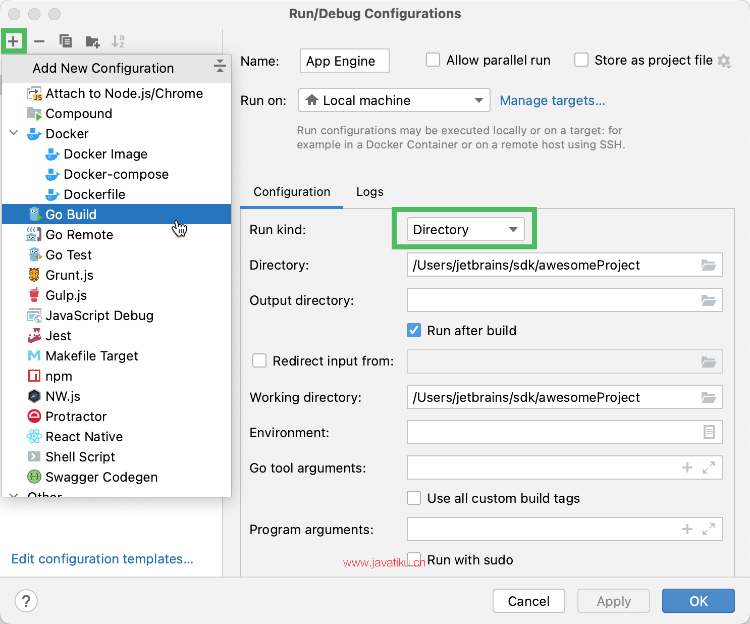Screen dimensions: 750x624
Task: Select the Jest configuration type
Action: pyautogui.click(x=117, y=336)
